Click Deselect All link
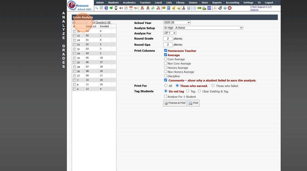307x171 pixels. 103,22
